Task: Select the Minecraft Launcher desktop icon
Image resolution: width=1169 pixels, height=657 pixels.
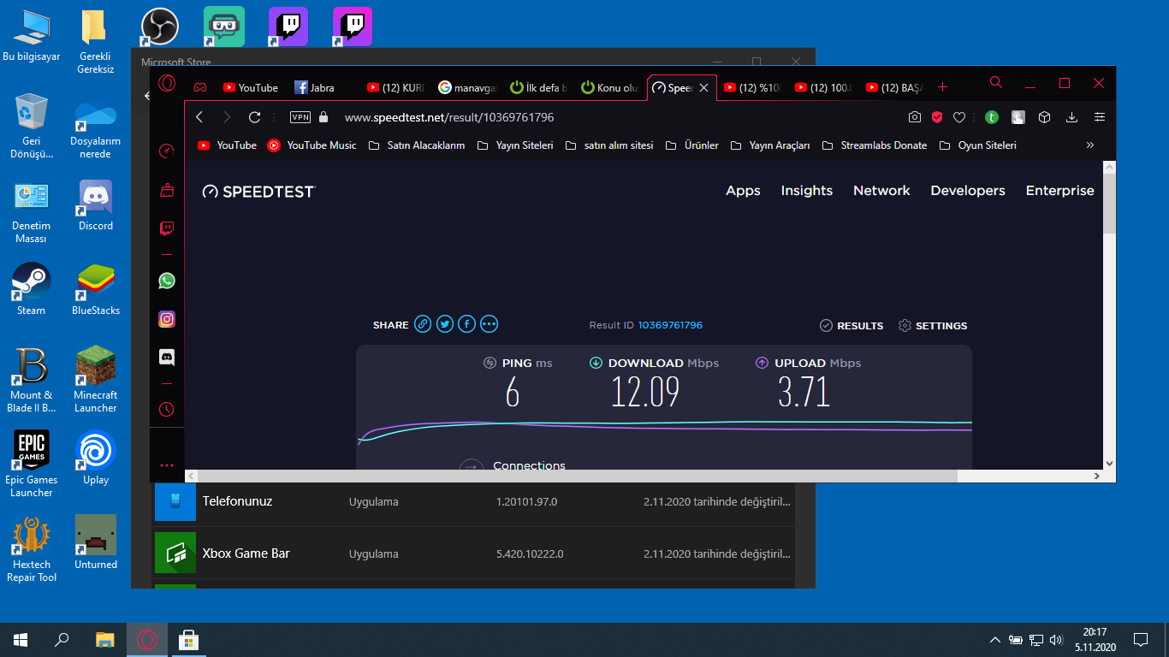Action: 96,380
